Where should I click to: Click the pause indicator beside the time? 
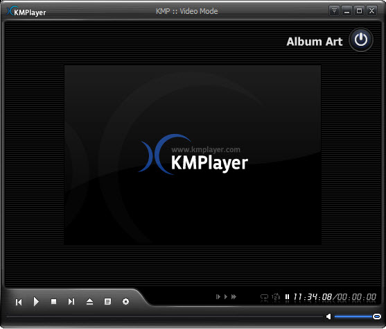287,297
